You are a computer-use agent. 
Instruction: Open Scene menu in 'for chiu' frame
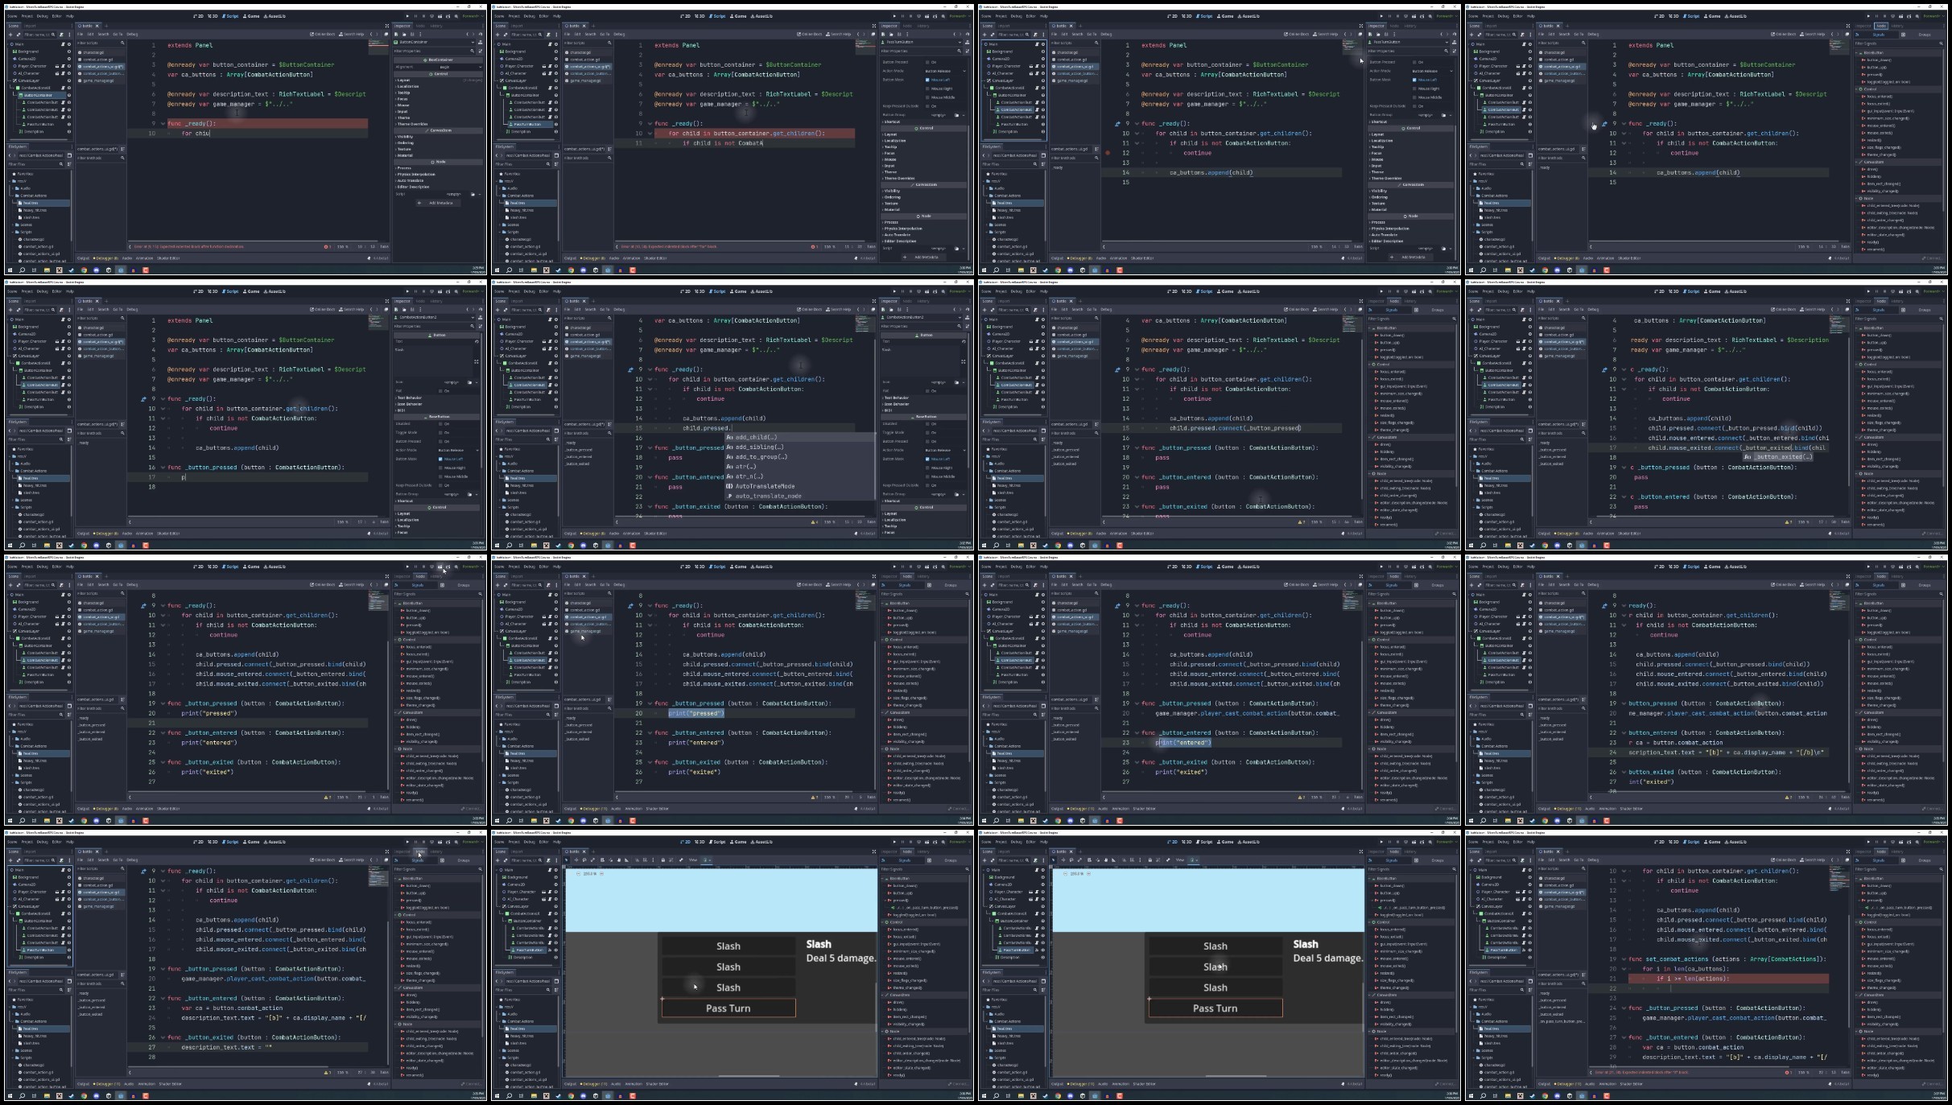pyautogui.click(x=12, y=16)
